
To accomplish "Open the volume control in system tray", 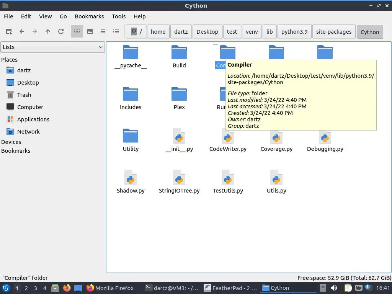I will [x=334, y=288].
